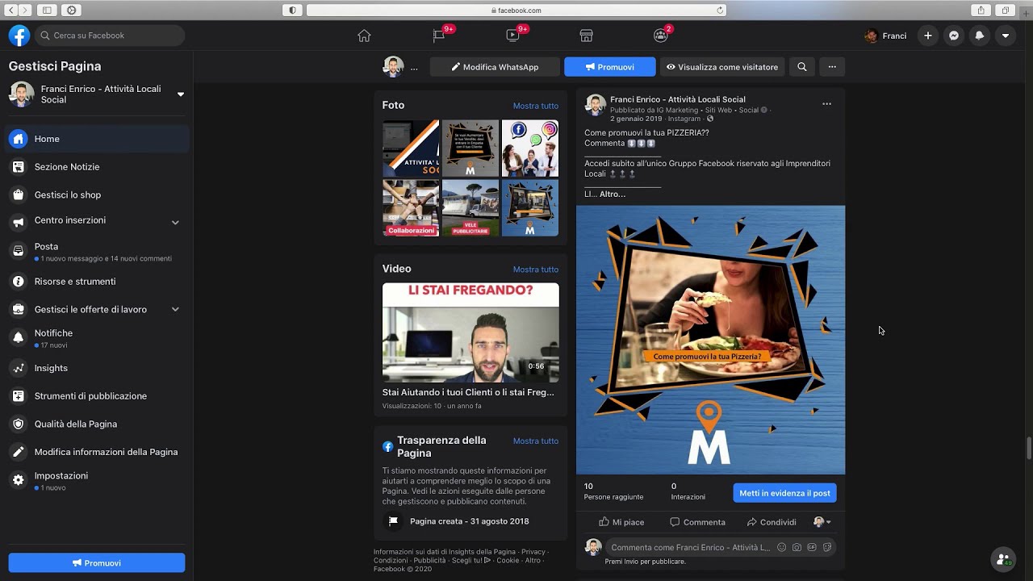Open Risorse e strumenti in sidebar

(97, 282)
